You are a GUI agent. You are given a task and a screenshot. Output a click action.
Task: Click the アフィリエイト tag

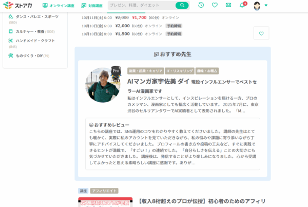(104, 191)
